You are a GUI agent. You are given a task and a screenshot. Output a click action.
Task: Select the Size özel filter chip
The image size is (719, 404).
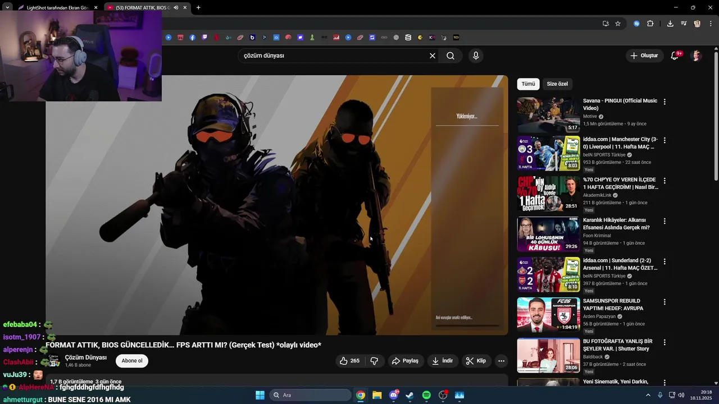[x=557, y=84]
